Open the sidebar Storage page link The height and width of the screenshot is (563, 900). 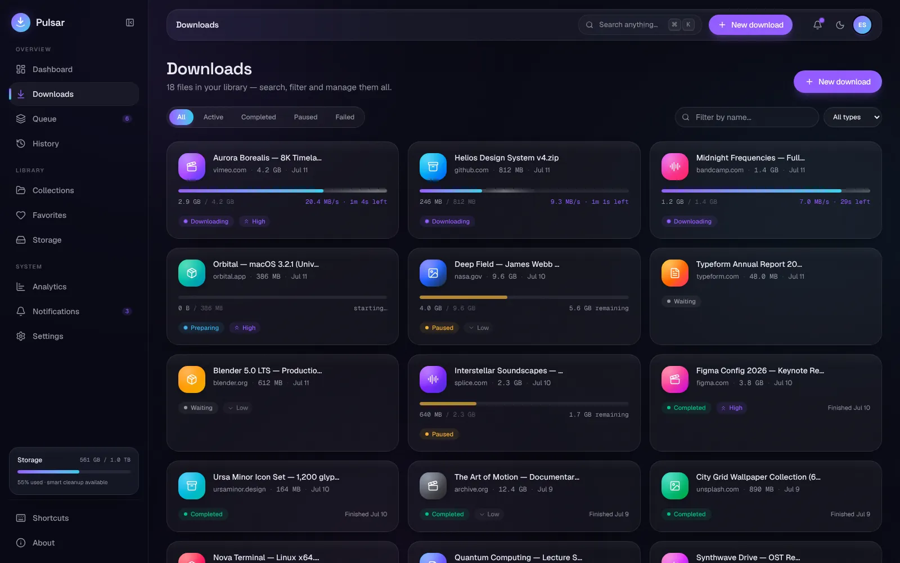pos(74,240)
